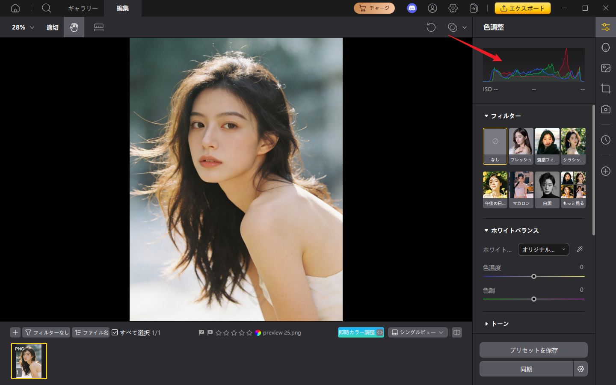This screenshot has height=385, width=616.
Task: Open the camera info panel on the right
Action: tap(605, 109)
